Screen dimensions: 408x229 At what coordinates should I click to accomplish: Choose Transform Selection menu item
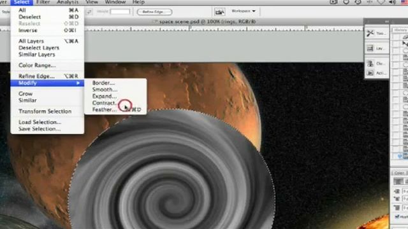point(47,111)
